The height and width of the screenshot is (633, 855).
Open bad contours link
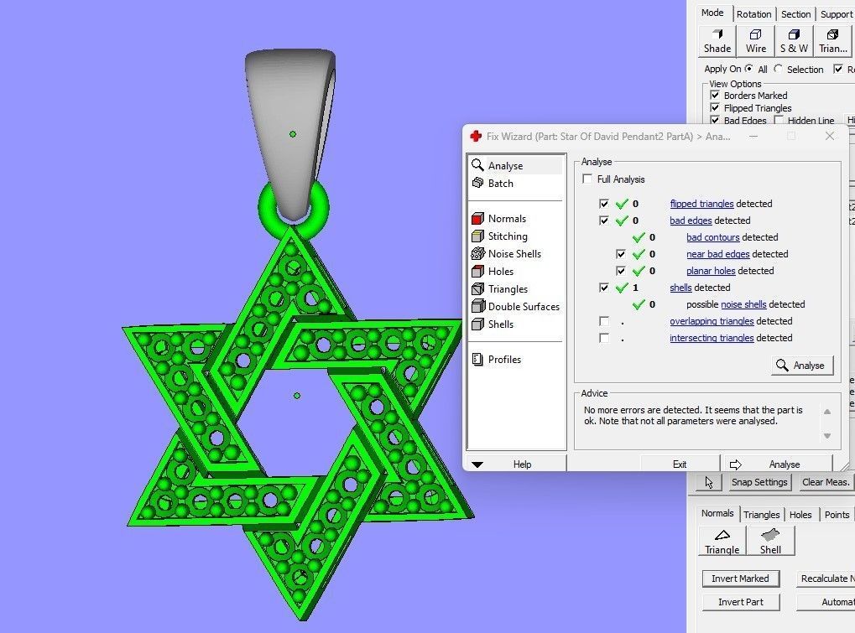[712, 237]
